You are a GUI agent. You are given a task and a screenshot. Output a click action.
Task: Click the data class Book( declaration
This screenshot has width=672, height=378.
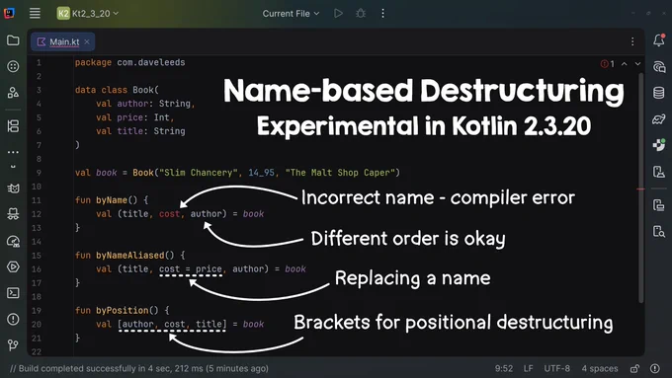(x=117, y=90)
